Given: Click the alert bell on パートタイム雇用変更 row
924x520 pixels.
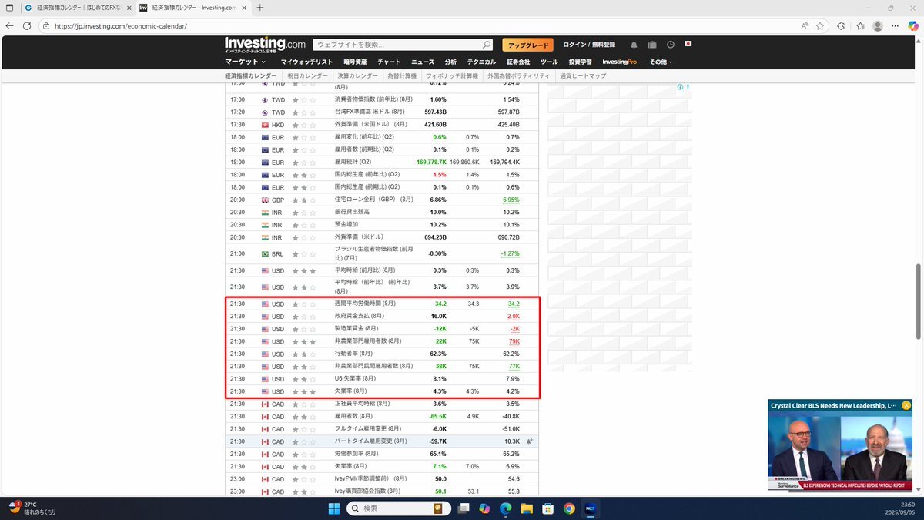Looking at the screenshot, I should 530,441.
